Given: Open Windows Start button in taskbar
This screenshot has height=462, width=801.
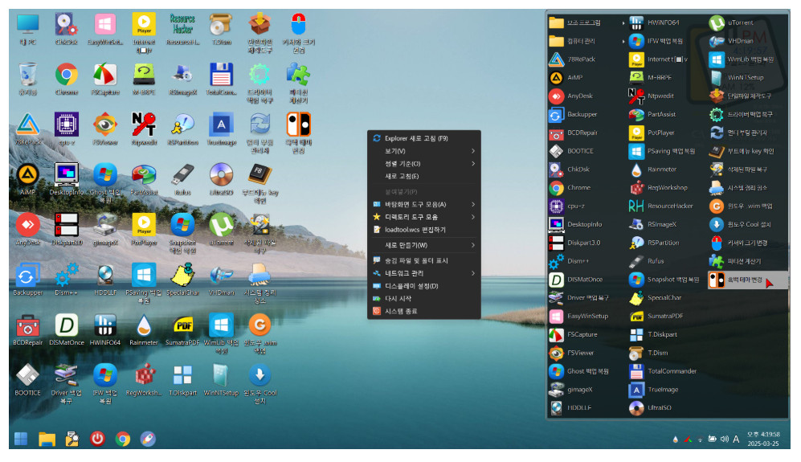Looking at the screenshot, I should [21, 439].
